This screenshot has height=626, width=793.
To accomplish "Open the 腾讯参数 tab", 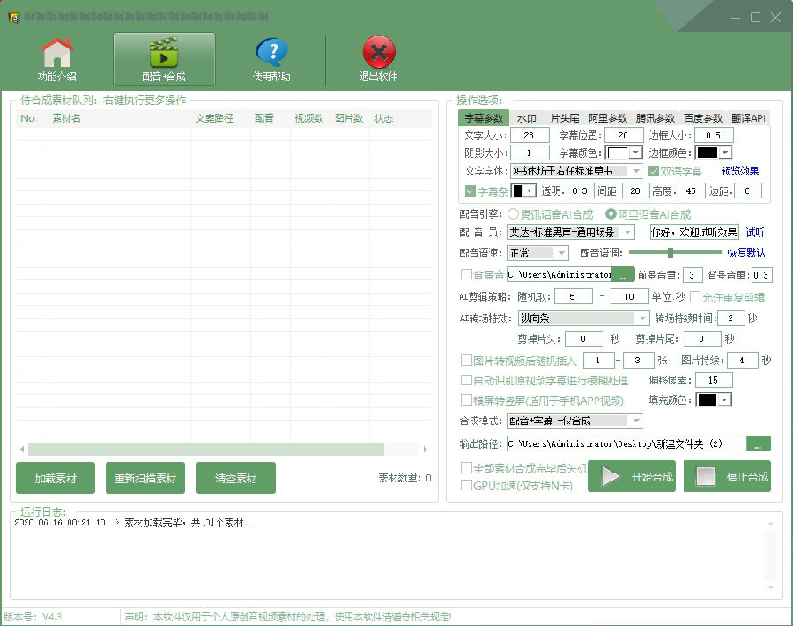I will (656, 118).
